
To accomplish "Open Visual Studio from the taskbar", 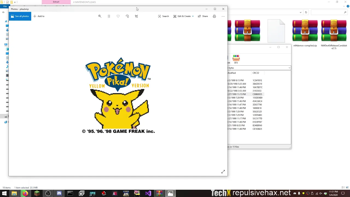I will click(148, 193).
